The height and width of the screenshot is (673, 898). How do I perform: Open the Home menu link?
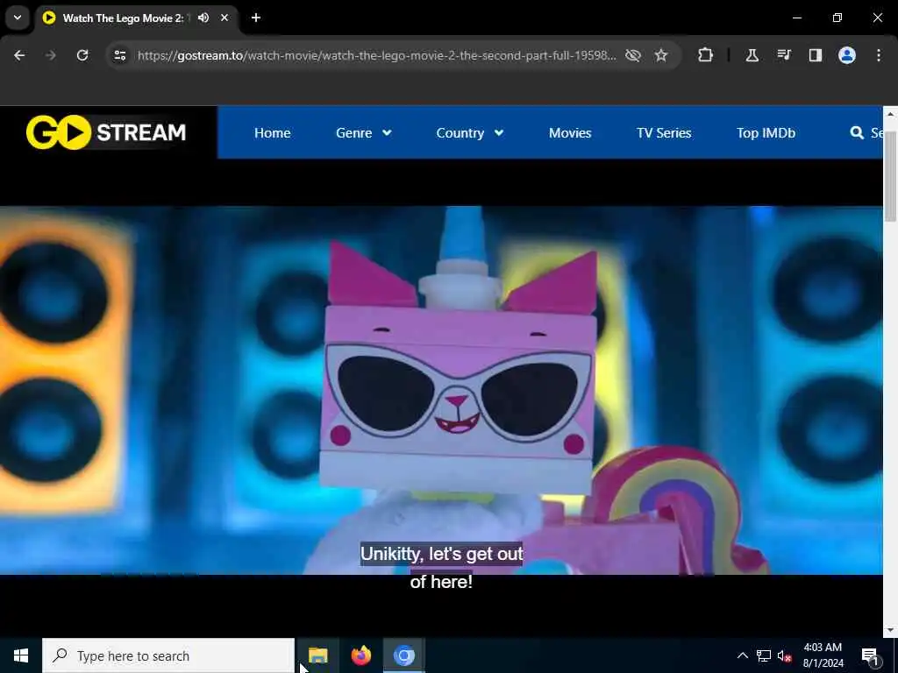coord(272,133)
